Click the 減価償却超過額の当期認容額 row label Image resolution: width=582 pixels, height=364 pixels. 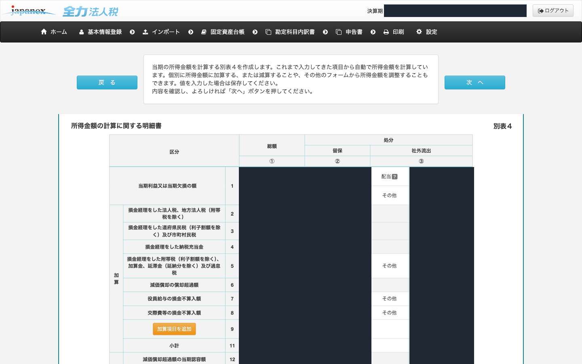click(x=174, y=360)
